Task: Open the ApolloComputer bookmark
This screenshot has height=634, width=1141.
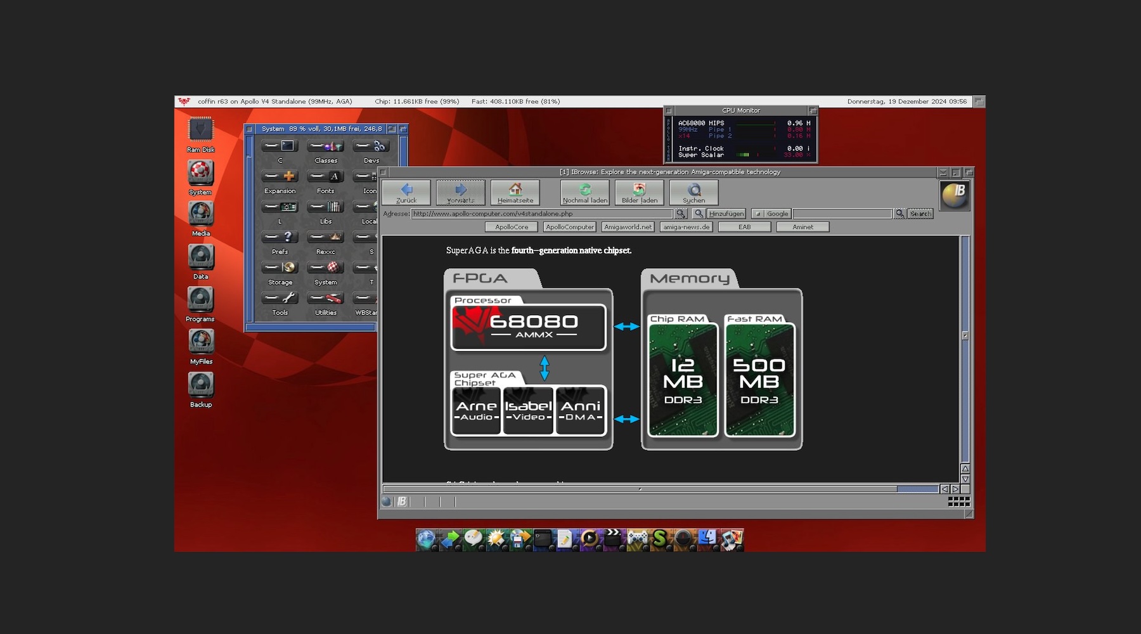Action: [570, 227]
